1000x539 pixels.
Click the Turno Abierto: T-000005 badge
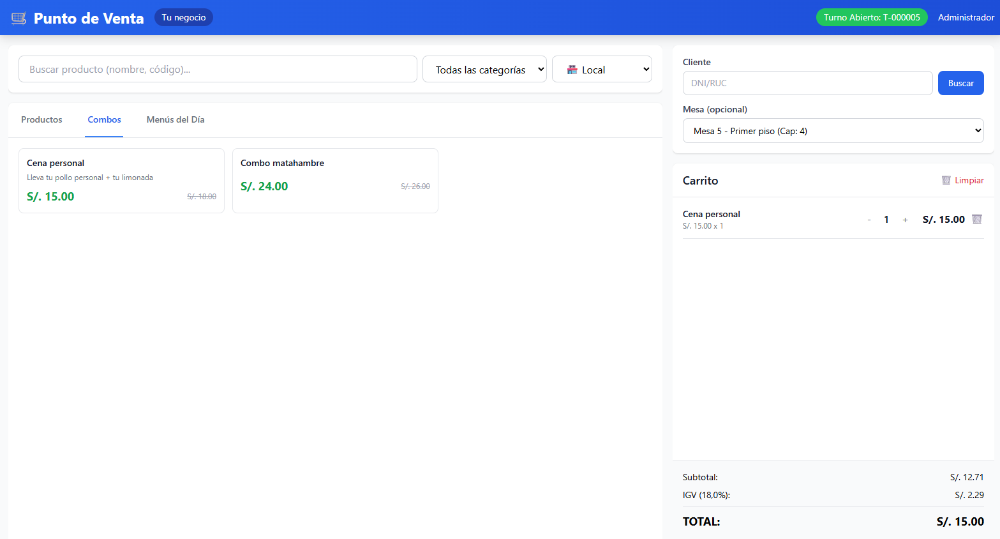click(x=872, y=17)
